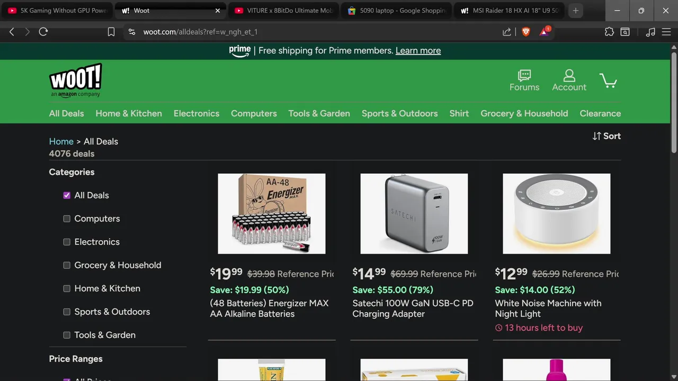Open Energizer MAX AA Batteries deal title
Screen dimensions: 678x381
click(x=270, y=309)
